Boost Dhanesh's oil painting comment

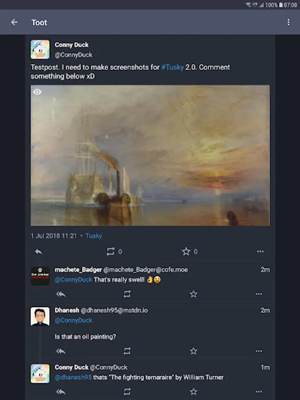[x=127, y=351]
